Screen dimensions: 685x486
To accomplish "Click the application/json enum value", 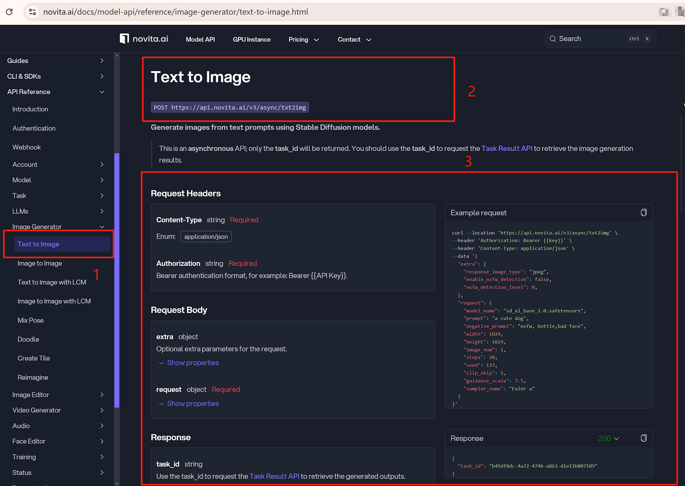I will click(x=206, y=237).
